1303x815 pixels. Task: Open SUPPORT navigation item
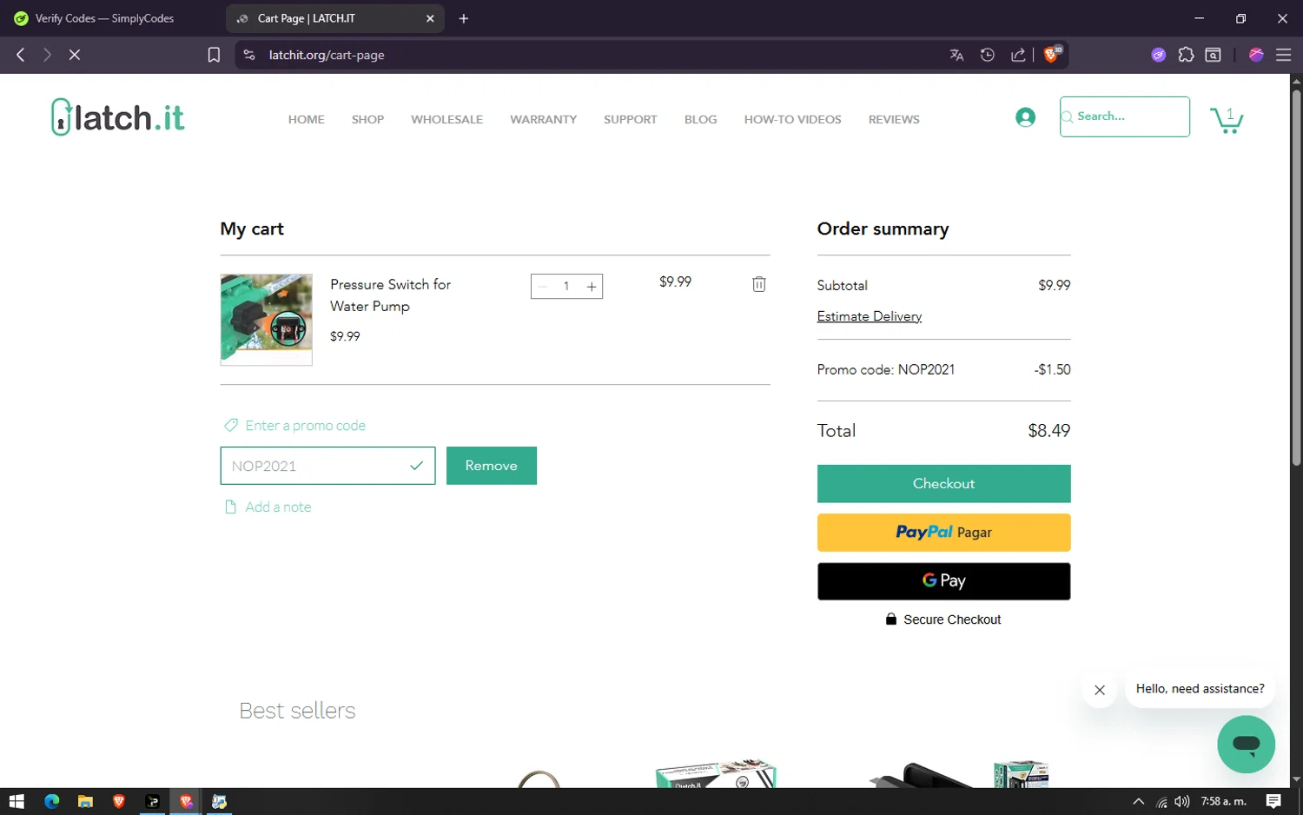631,120
